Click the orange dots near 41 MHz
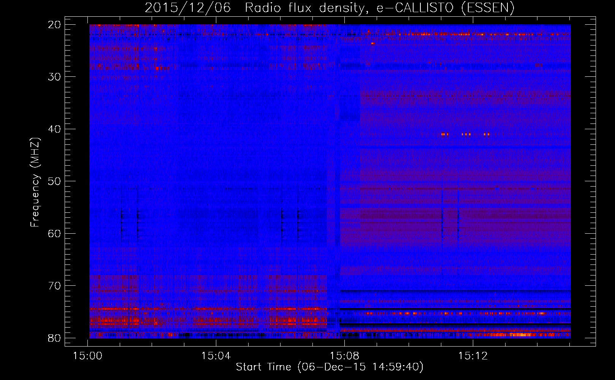 pyautogui.click(x=465, y=134)
